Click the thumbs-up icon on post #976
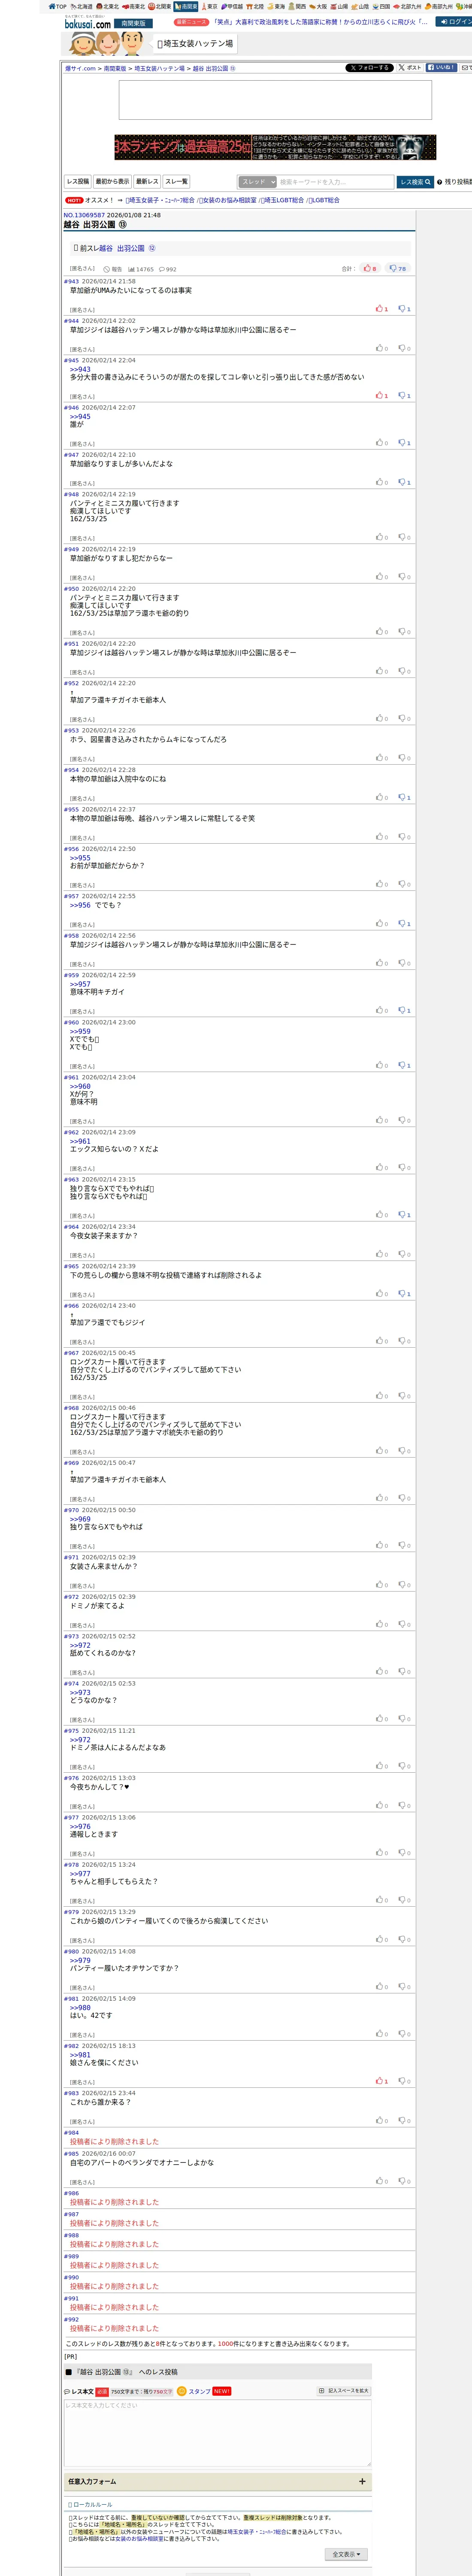This screenshot has height=2576, width=472. (380, 1806)
